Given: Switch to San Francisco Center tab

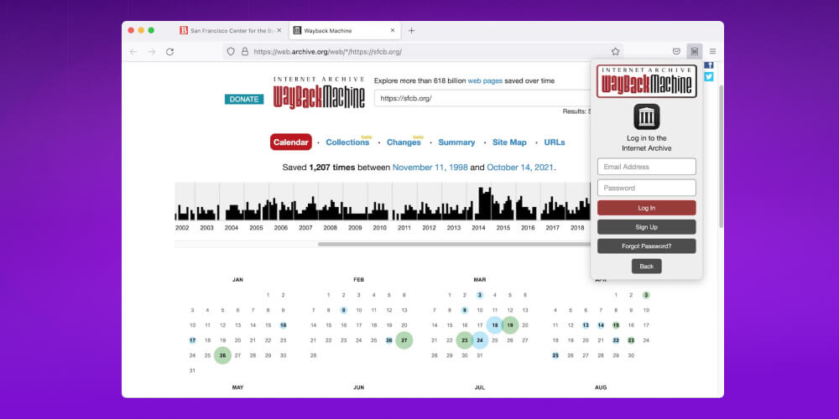Looking at the screenshot, I should (229, 30).
